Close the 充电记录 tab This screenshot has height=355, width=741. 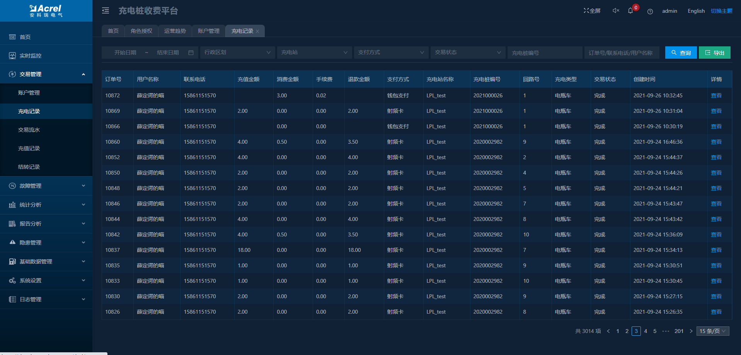[x=257, y=31]
